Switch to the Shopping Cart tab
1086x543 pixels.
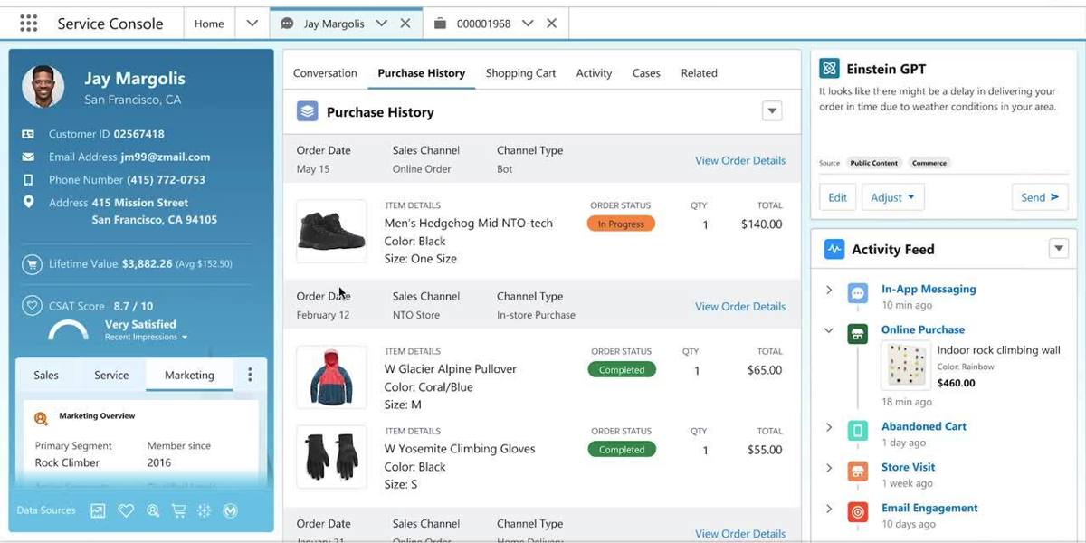(x=520, y=73)
